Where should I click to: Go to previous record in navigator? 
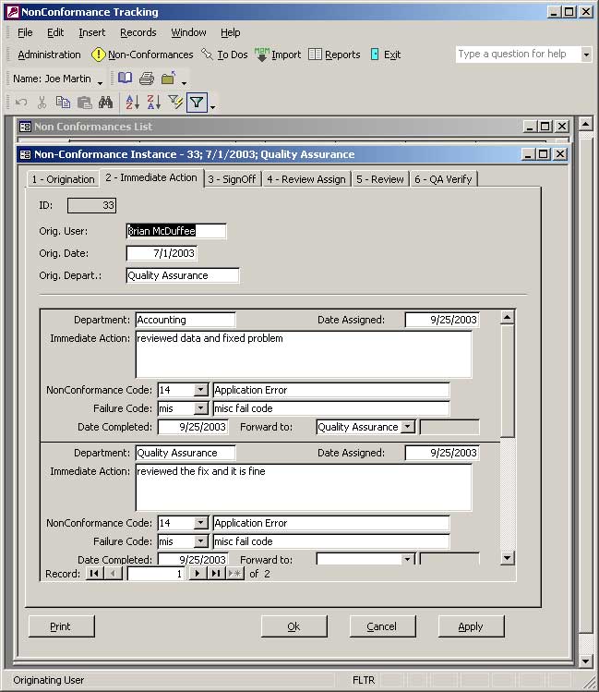coord(114,574)
